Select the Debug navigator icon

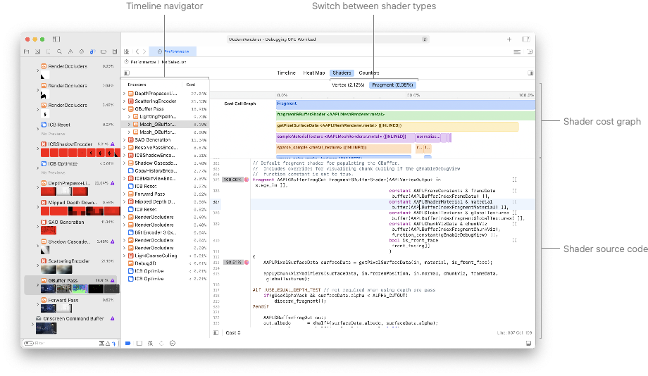pyautogui.click(x=92, y=51)
